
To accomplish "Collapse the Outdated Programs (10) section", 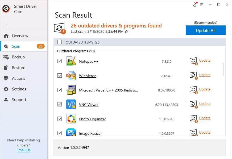I will tap(76, 51).
